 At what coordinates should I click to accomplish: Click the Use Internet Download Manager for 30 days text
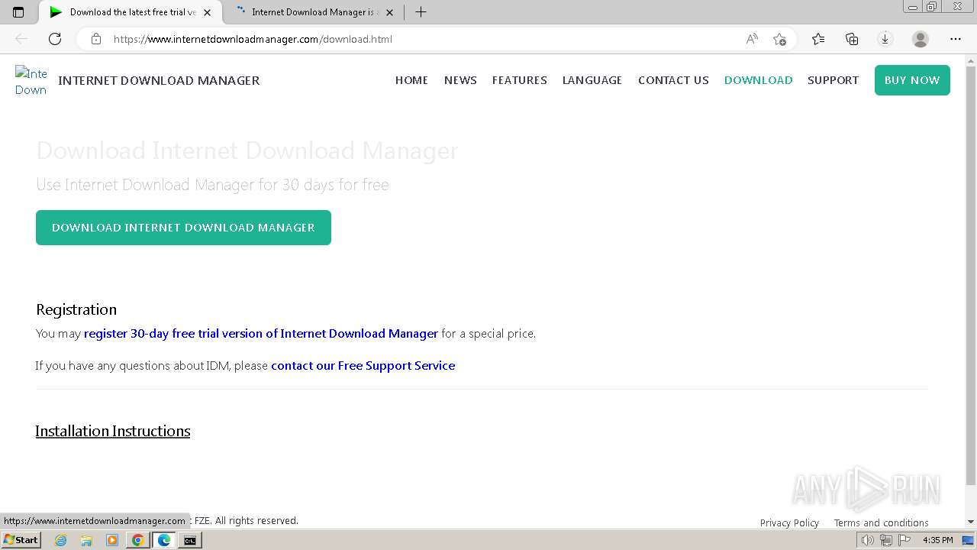pos(212,185)
